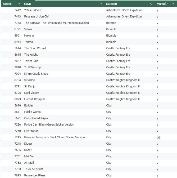Image resolution: width=177 pixels, height=178 pixels.
Task: Open the Kategori column filter dropdown
Action: 151,4
